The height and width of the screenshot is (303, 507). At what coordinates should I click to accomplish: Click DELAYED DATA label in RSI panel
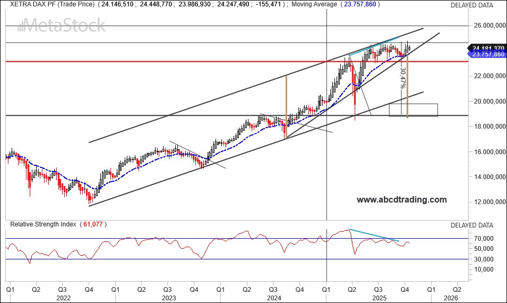point(471,225)
